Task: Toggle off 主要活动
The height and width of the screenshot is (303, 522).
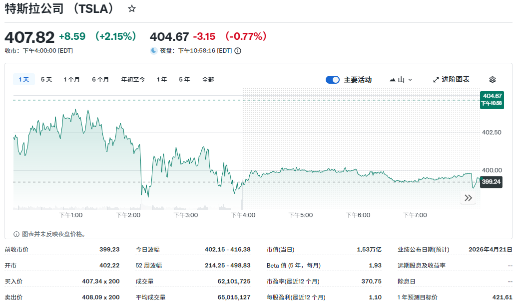Action: click(x=332, y=79)
